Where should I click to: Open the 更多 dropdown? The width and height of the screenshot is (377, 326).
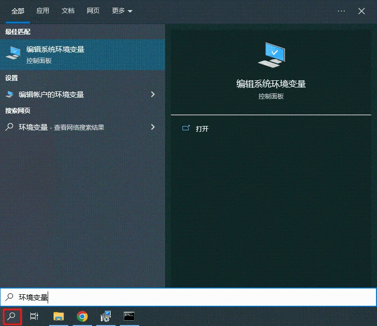pos(122,11)
